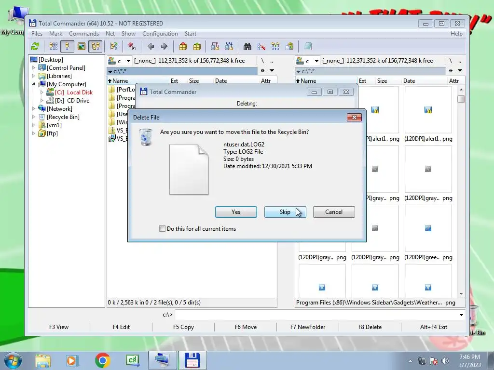Open the command line history dropdown

tap(461, 315)
